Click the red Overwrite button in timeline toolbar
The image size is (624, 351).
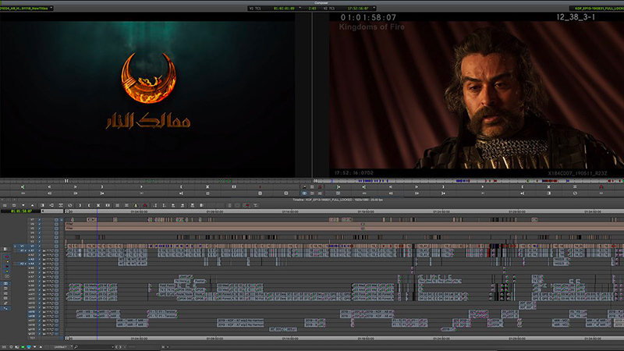(145, 205)
